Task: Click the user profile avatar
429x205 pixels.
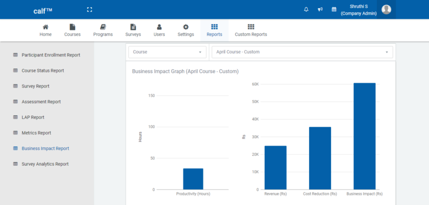Action: point(386,9)
